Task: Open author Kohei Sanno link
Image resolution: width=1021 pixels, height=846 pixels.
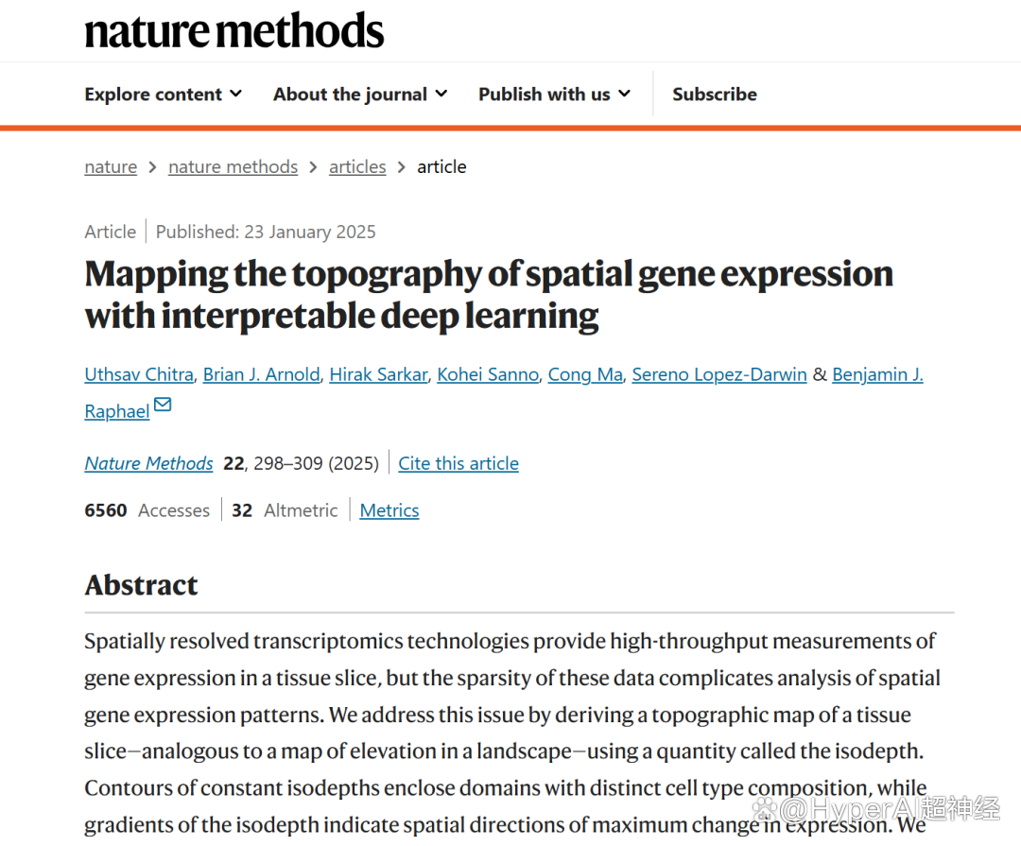Action: point(488,374)
